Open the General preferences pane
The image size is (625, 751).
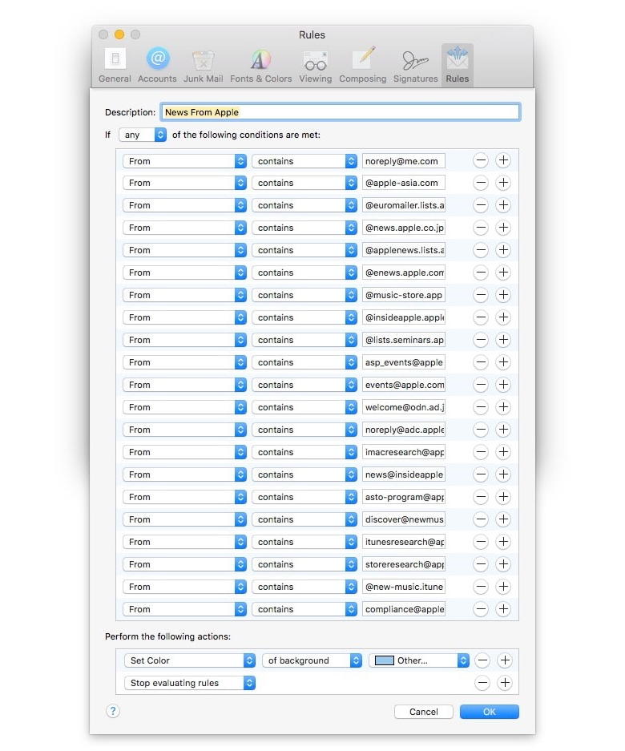(115, 65)
